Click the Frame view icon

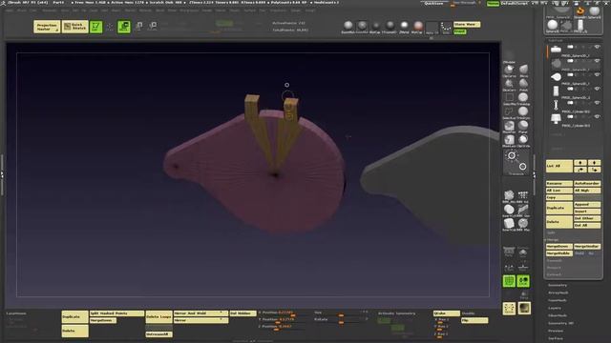pyautogui.click(x=509, y=309)
